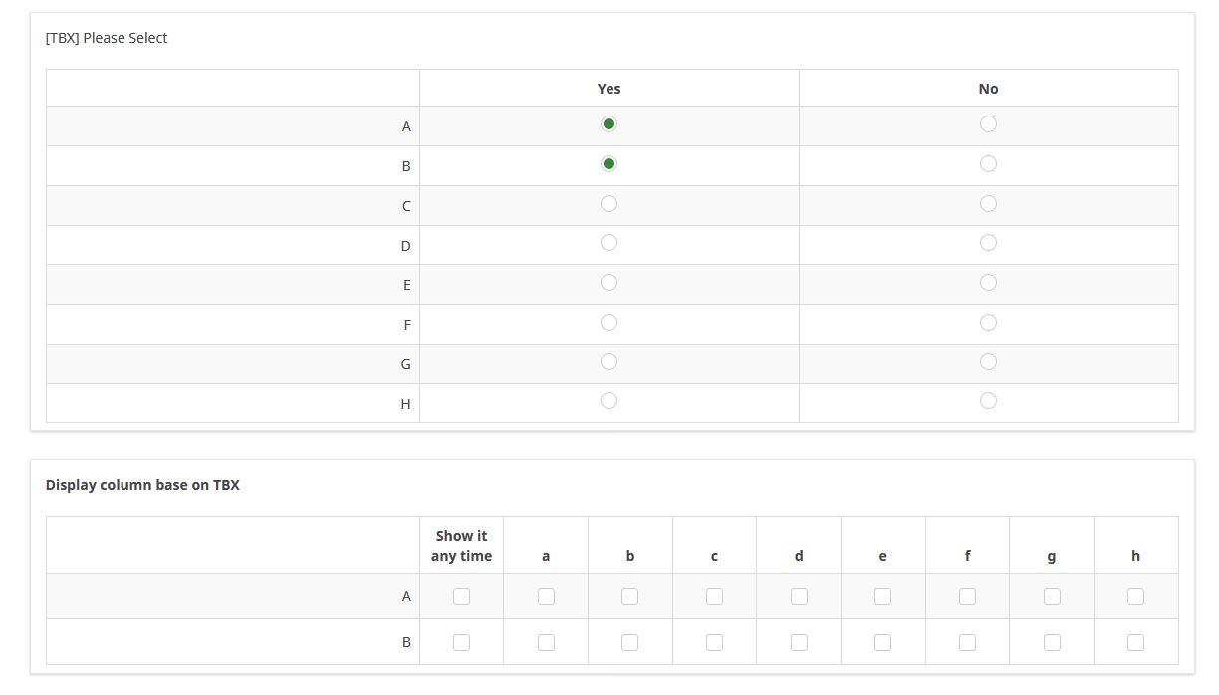
Task: Enable column f checkbox in row A
Action: coord(967,597)
